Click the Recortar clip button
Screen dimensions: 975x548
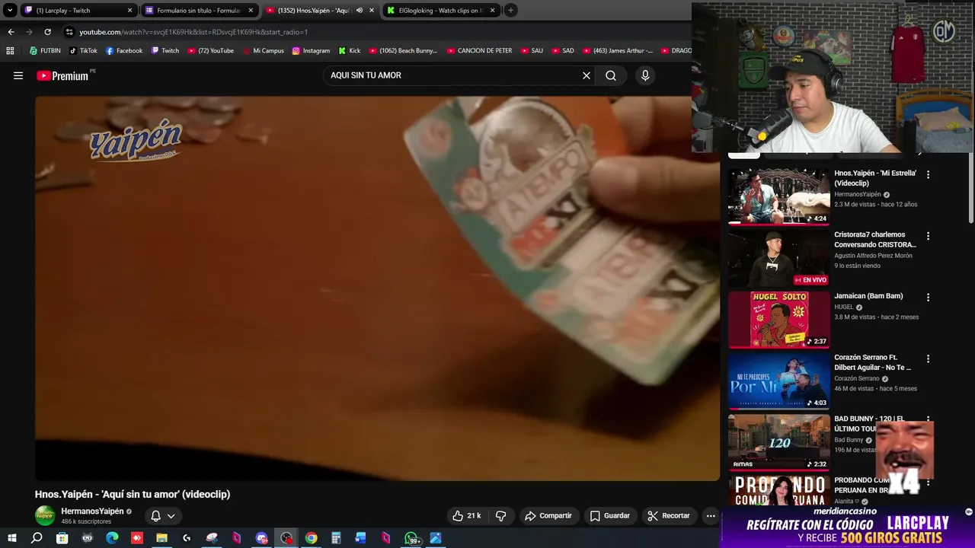(x=669, y=515)
